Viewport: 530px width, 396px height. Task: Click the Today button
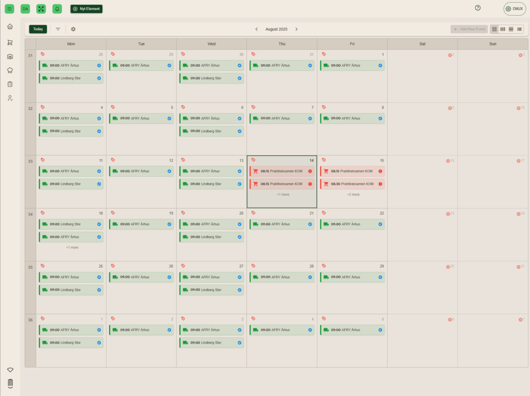pyautogui.click(x=38, y=30)
